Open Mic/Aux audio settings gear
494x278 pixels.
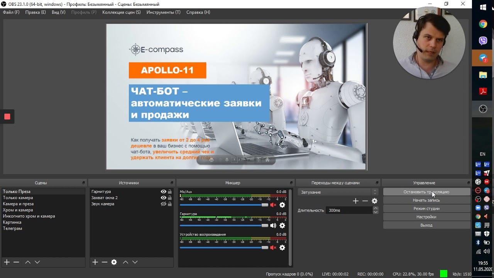(282, 205)
